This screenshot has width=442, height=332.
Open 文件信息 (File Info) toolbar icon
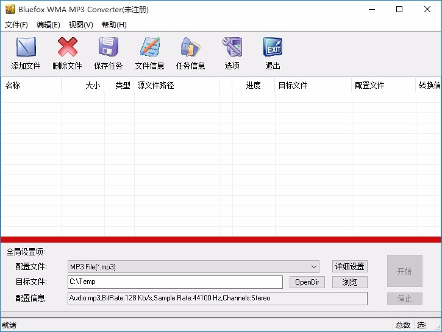click(150, 47)
